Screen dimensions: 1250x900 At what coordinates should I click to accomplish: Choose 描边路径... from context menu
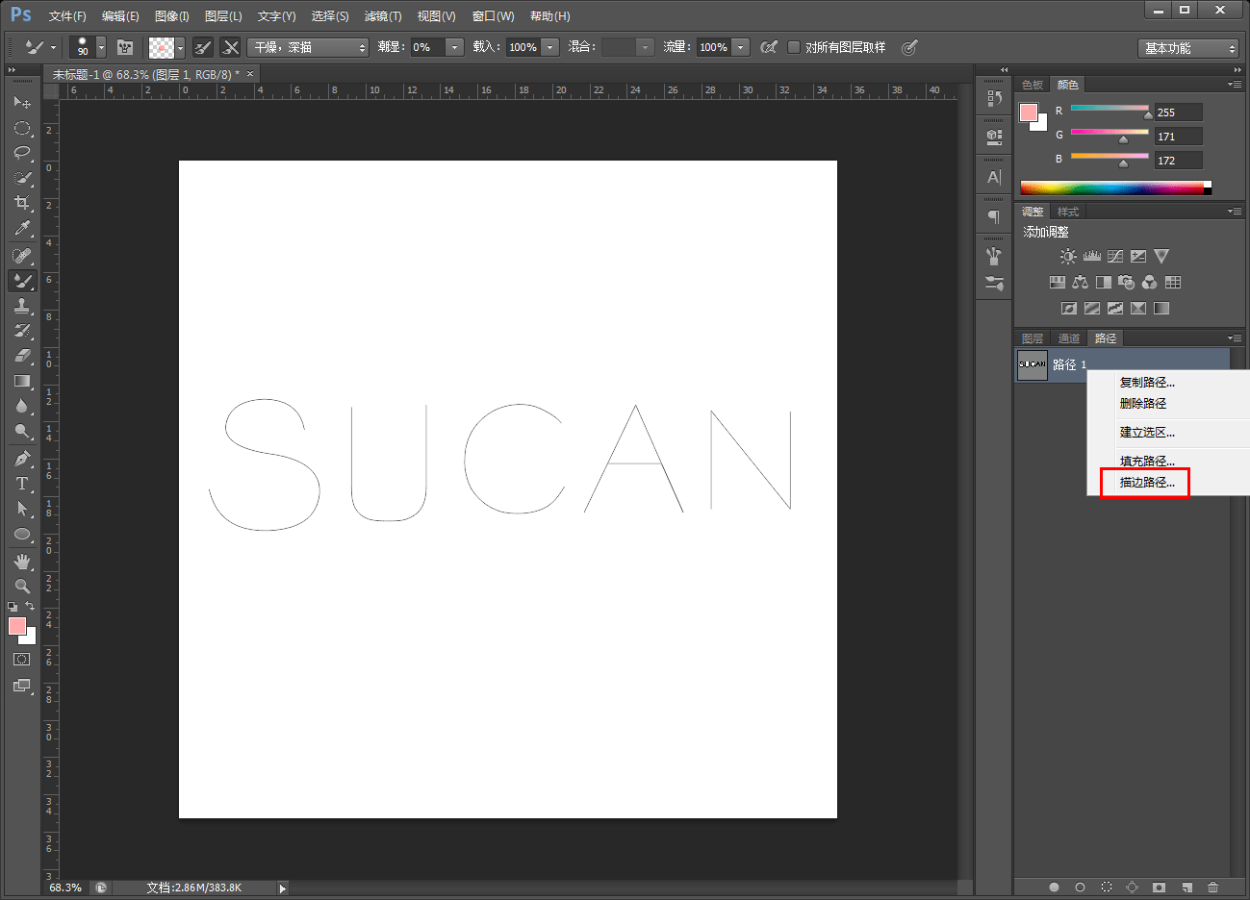[x=1147, y=483]
